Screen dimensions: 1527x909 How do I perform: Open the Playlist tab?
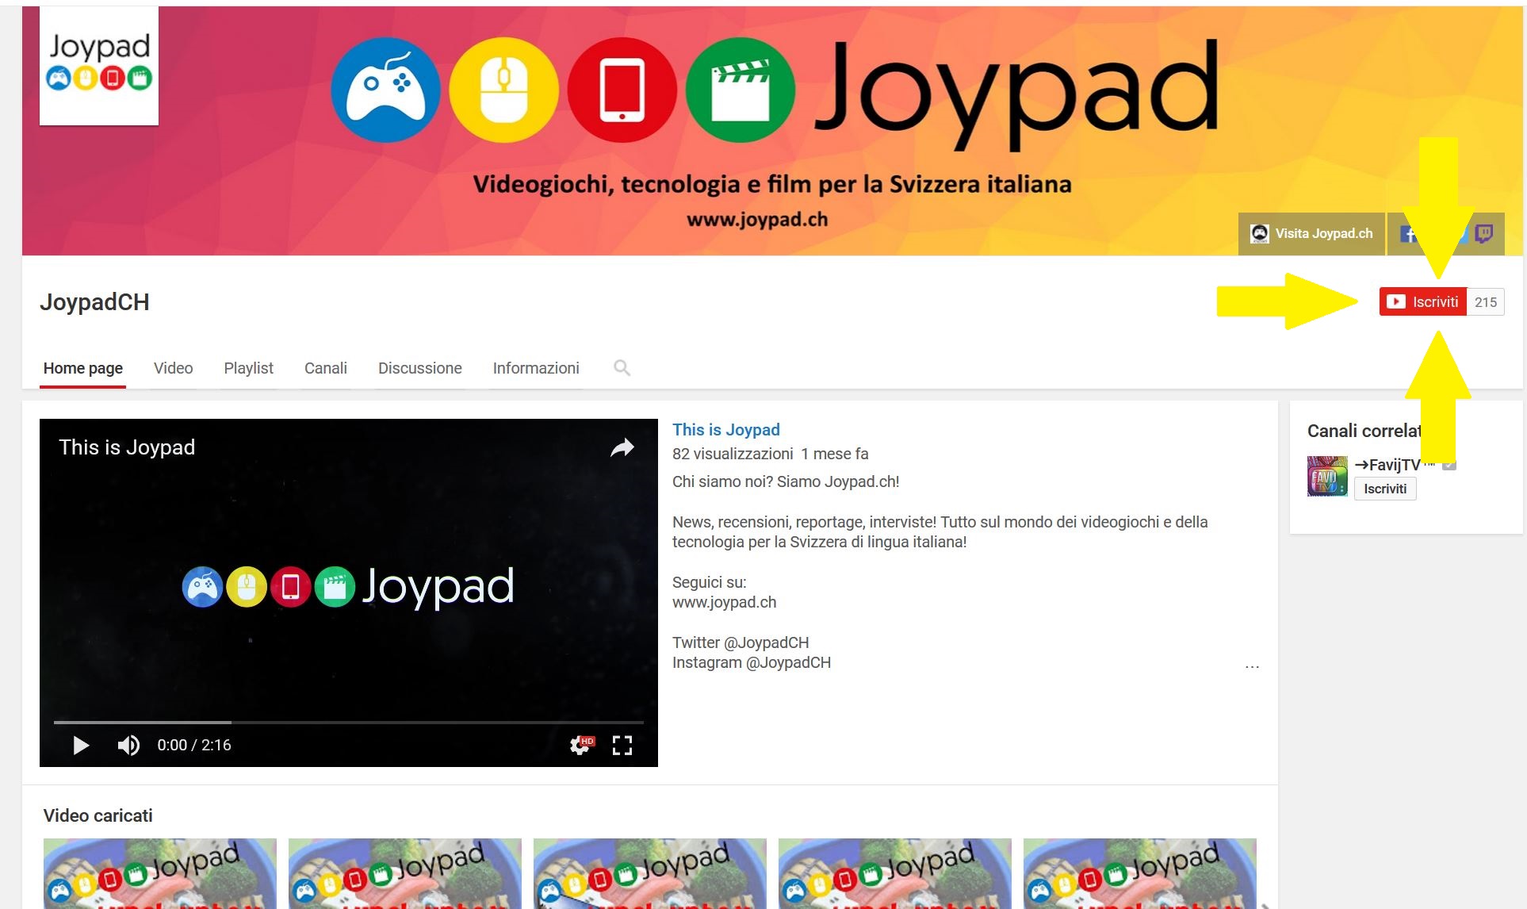tap(248, 368)
